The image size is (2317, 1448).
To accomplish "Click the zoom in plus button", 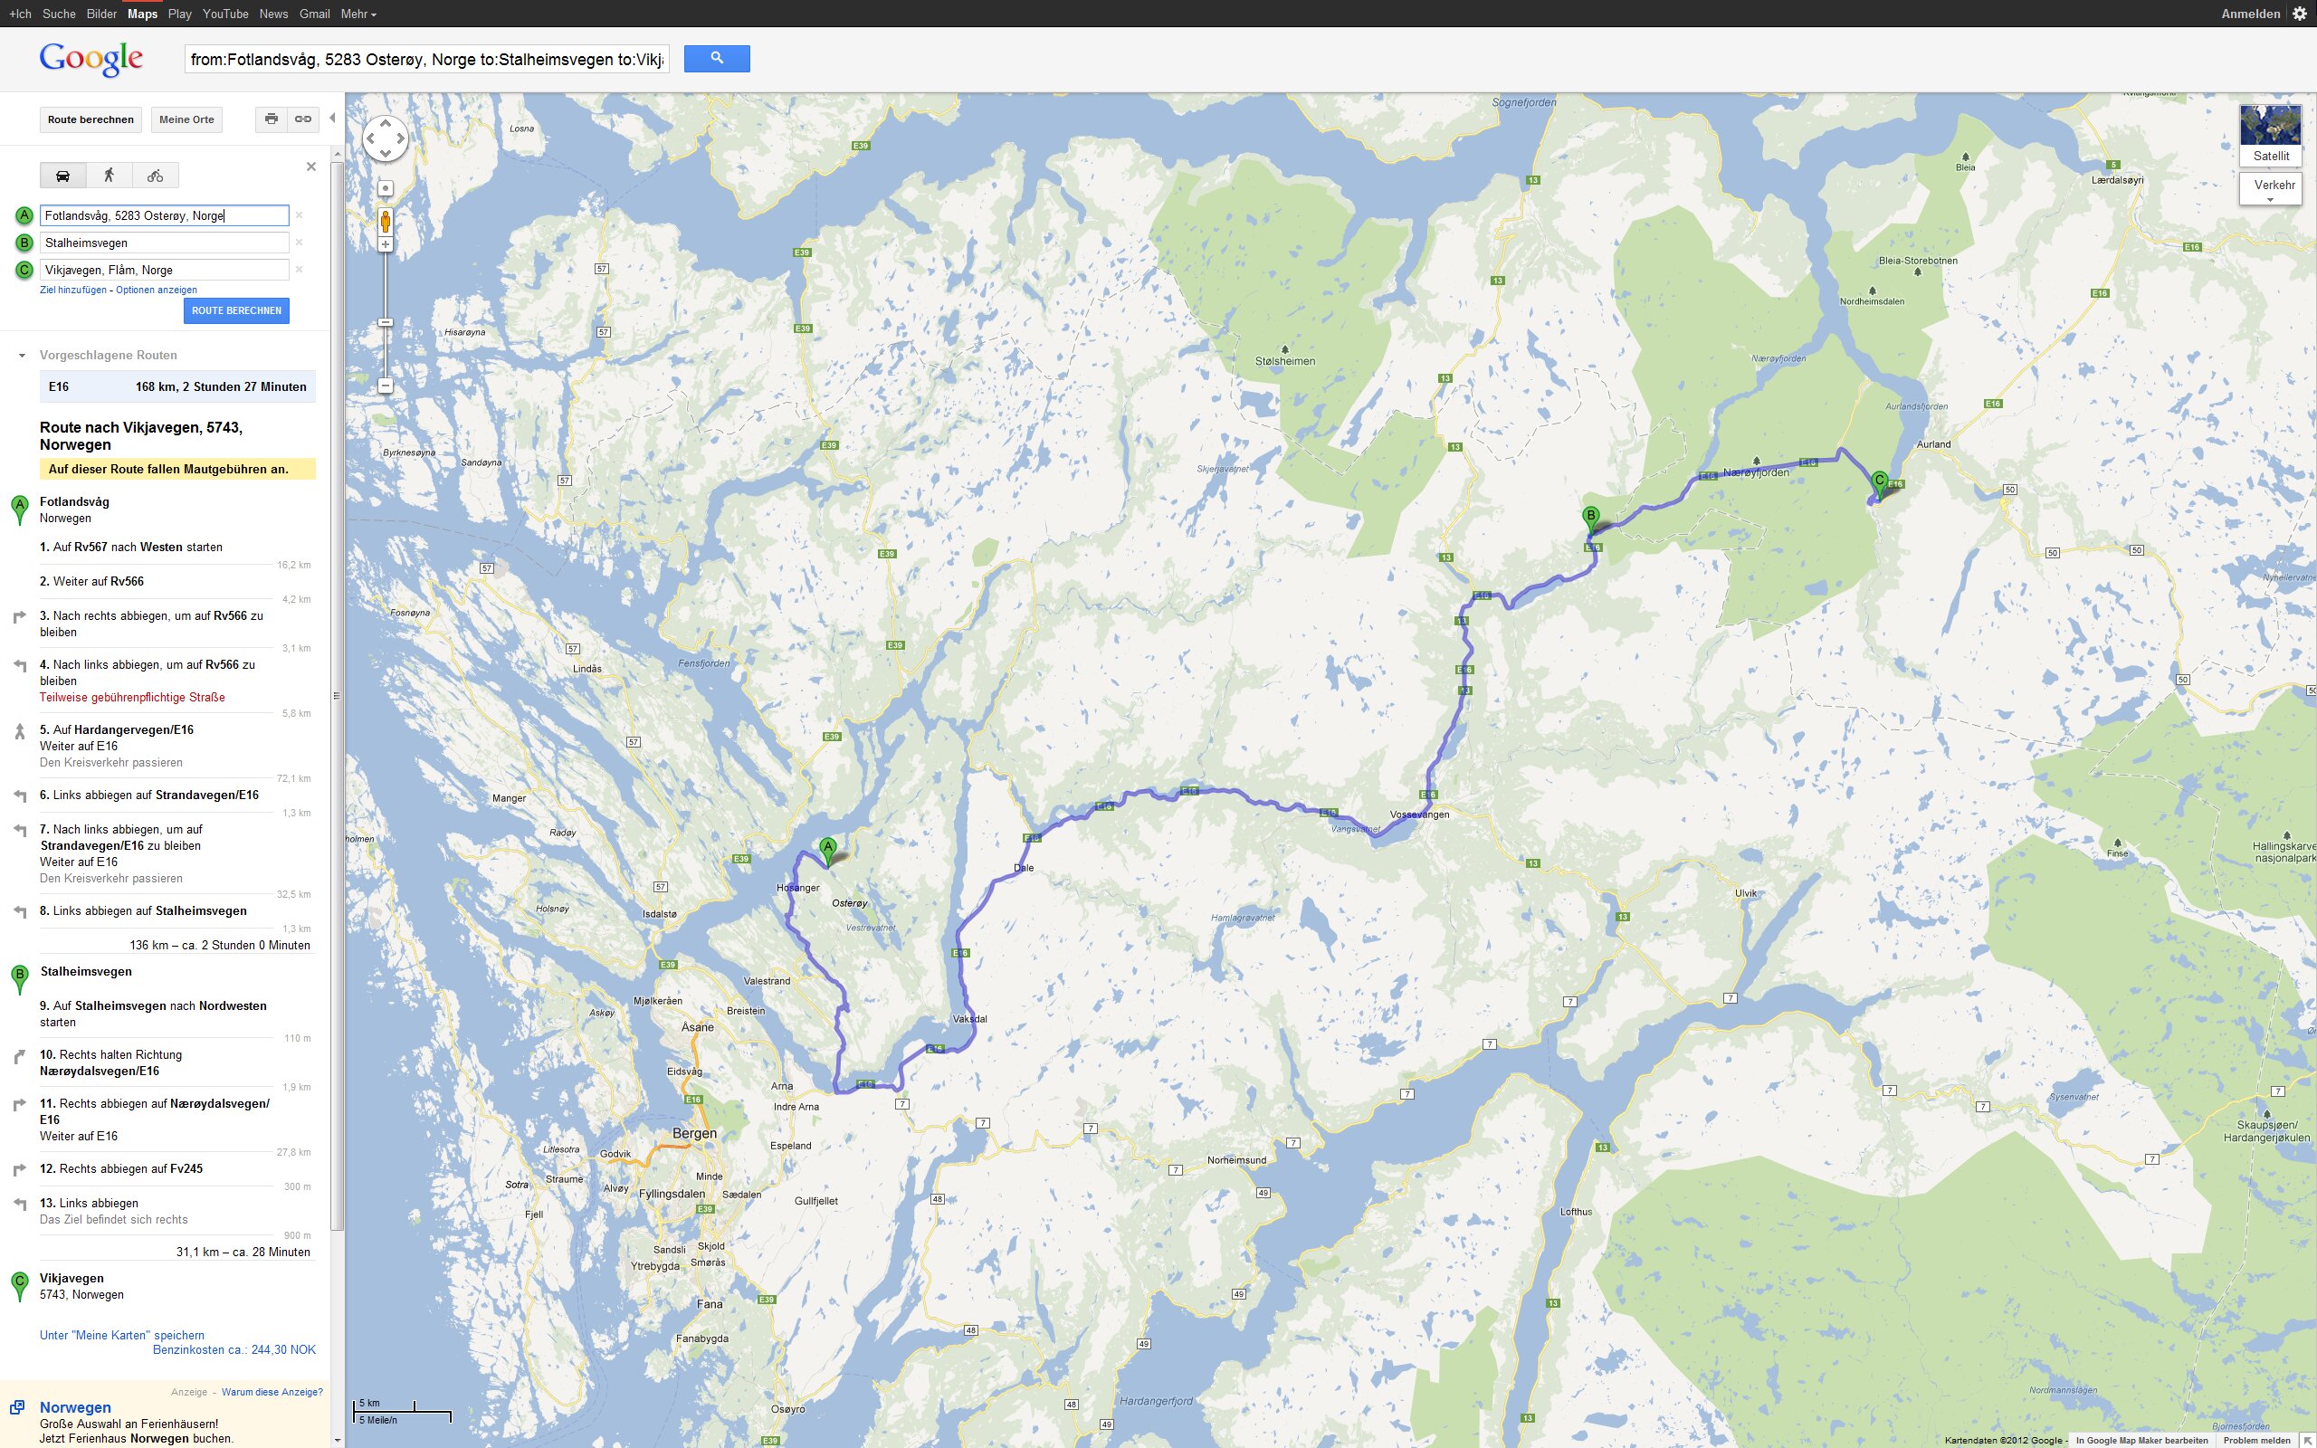I will (x=385, y=244).
